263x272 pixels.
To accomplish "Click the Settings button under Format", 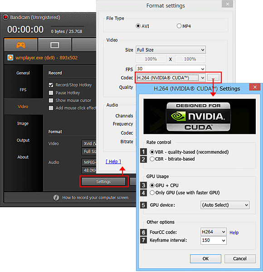I will [103, 182].
